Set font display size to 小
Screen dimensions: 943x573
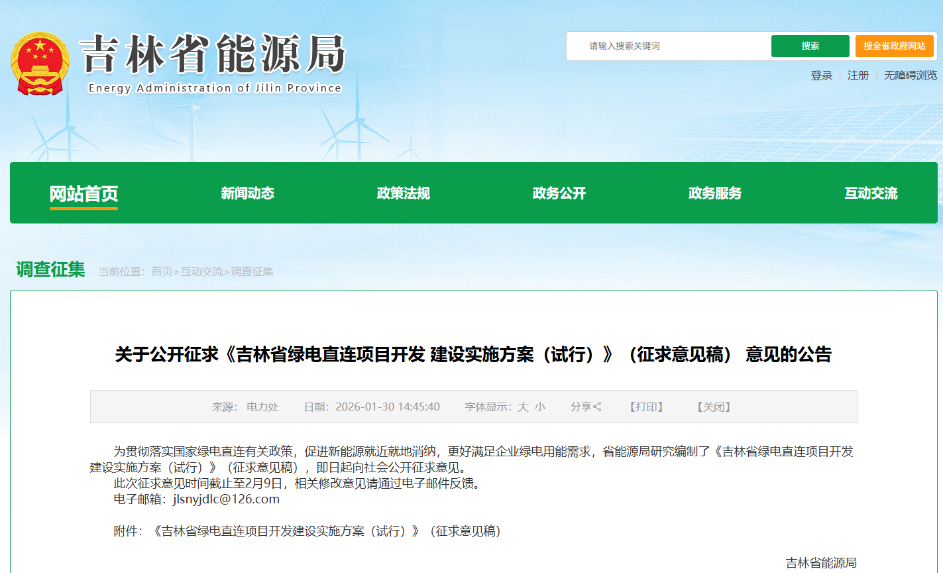point(540,407)
